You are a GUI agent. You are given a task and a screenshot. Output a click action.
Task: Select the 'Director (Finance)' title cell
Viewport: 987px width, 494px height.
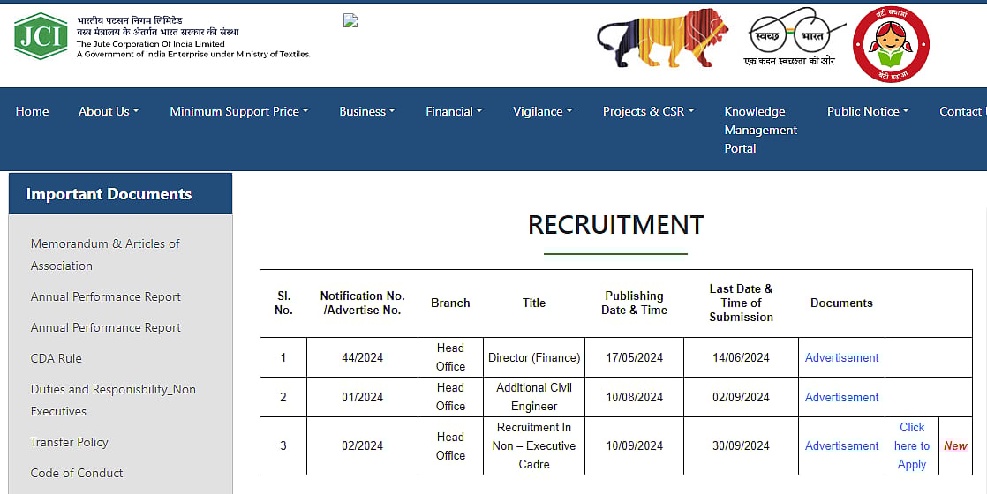pyautogui.click(x=534, y=357)
